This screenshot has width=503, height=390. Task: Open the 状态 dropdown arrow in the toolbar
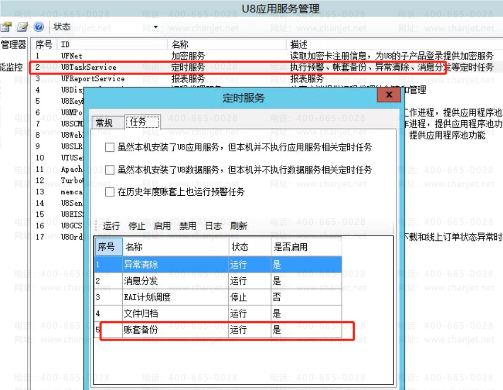pyautogui.click(x=156, y=27)
